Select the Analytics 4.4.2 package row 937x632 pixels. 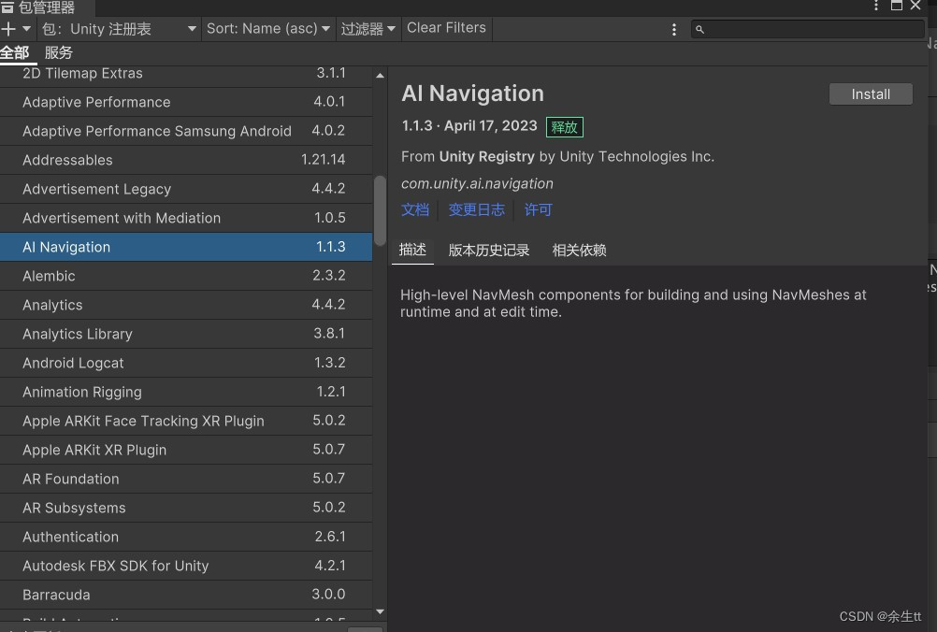pos(186,305)
